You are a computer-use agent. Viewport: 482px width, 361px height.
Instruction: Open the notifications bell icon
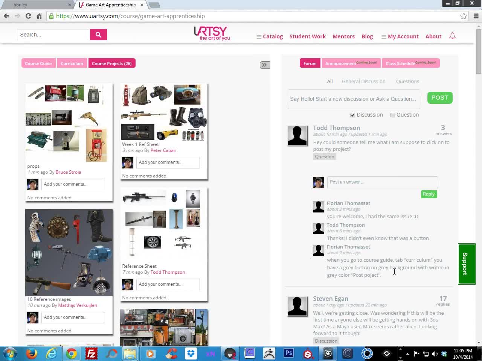tap(453, 36)
